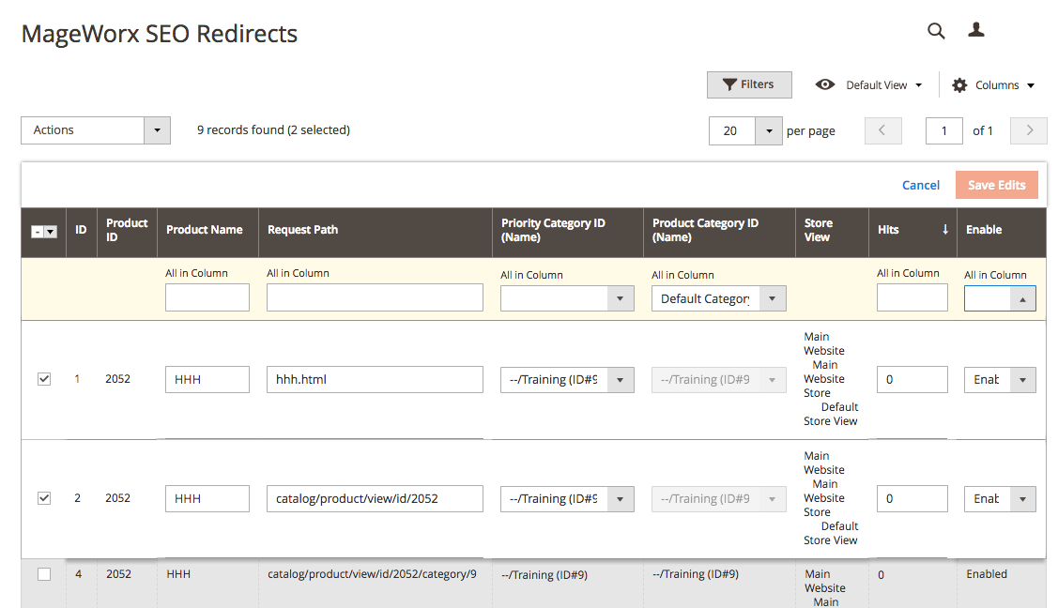The height and width of the screenshot is (608, 1058).
Task: Edit the hhh.html request path field
Action: click(x=375, y=379)
